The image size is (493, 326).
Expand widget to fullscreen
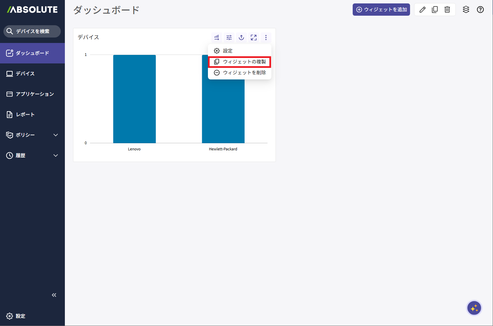(x=254, y=38)
